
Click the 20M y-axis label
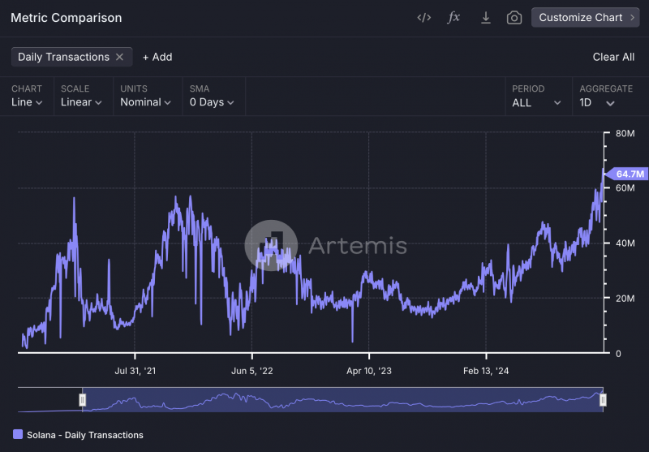click(x=625, y=299)
